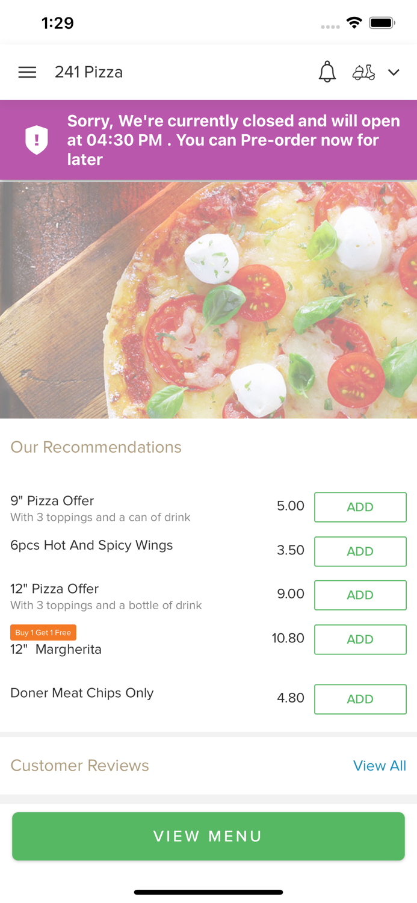Image resolution: width=417 pixels, height=903 pixels.
Task: Tap the battery indicator
Action: (x=381, y=22)
